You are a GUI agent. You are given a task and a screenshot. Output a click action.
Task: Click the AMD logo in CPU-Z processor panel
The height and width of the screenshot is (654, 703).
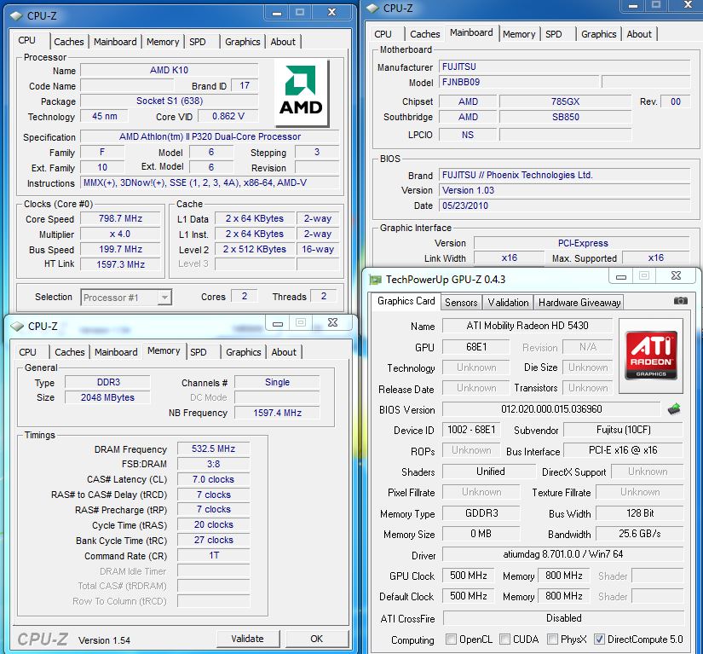point(302,93)
